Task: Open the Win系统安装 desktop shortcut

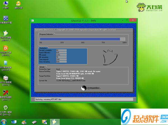Action: click(x=5, y=63)
